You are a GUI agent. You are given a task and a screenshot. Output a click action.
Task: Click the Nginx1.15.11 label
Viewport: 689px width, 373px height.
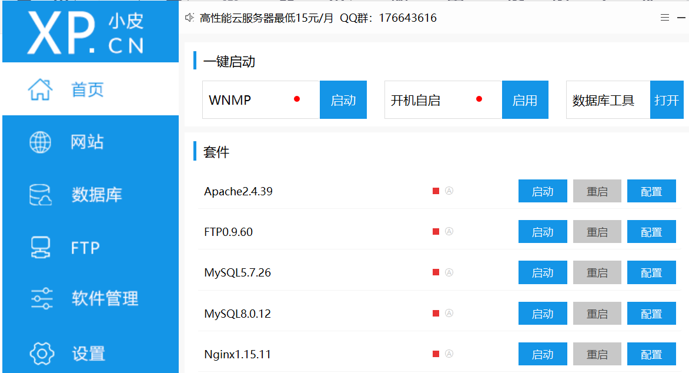[x=238, y=354]
